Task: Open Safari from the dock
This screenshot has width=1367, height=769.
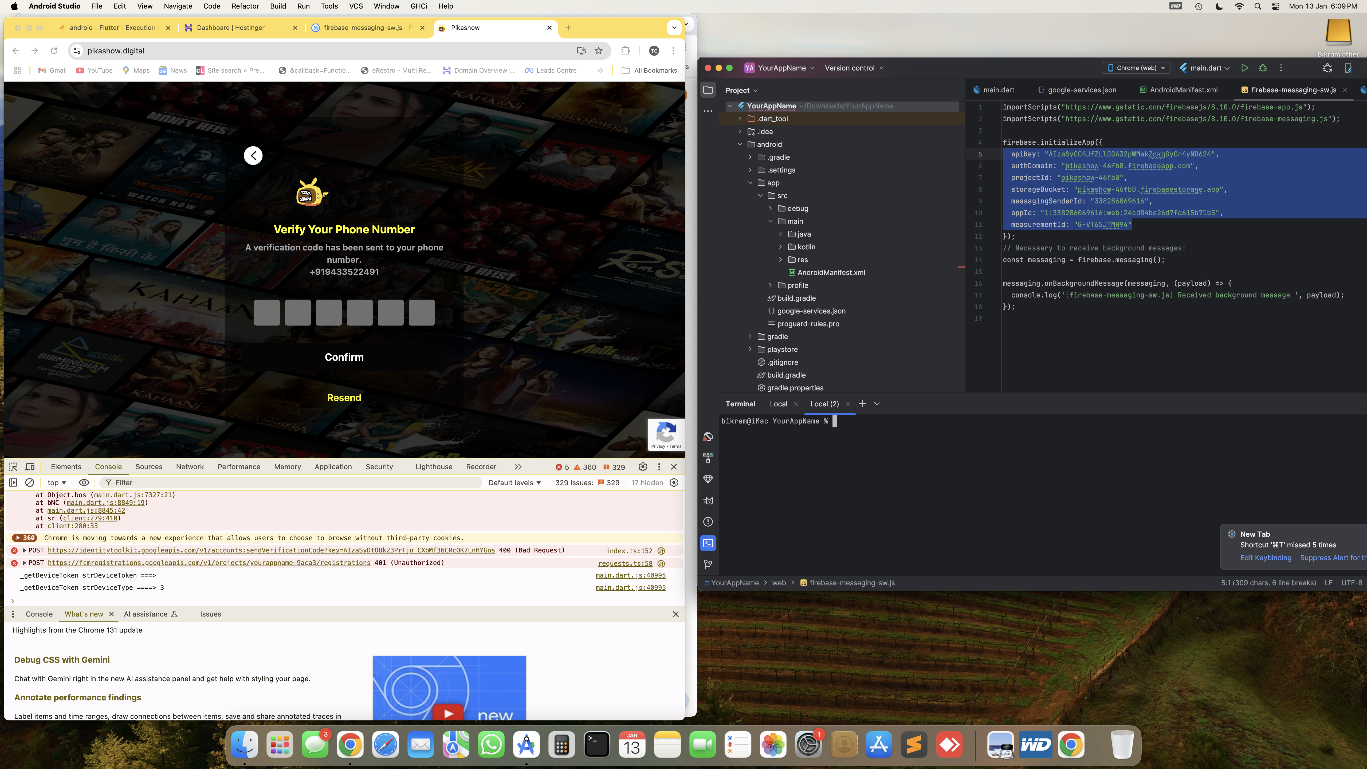Action: click(x=385, y=745)
